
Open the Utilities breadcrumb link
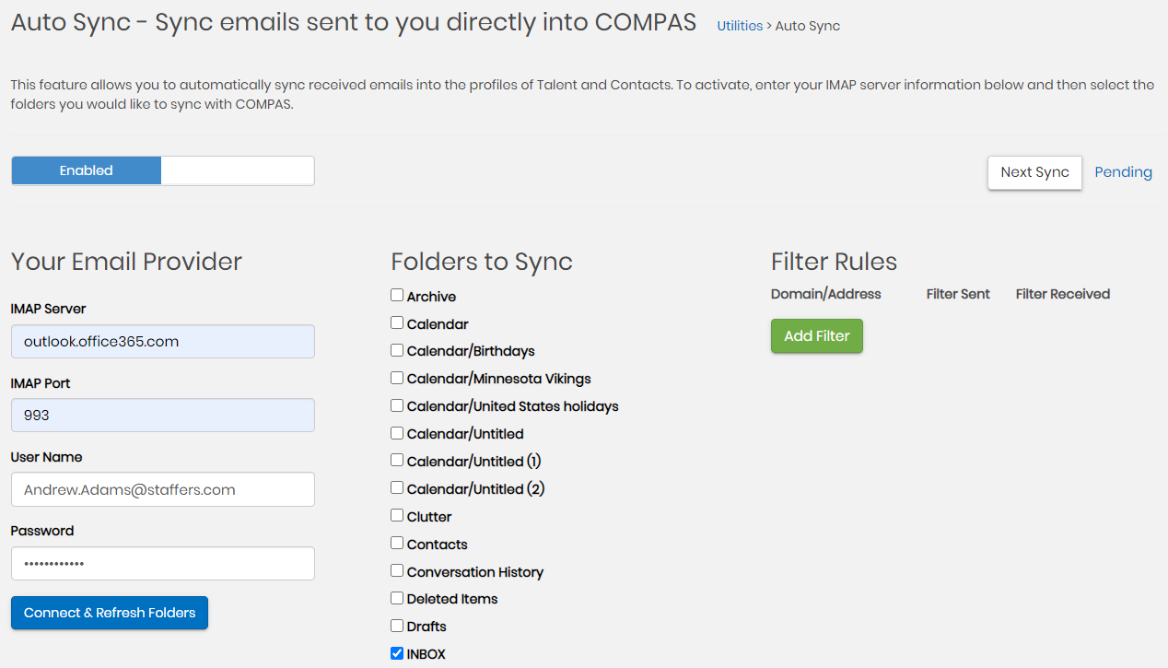(x=740, y=26)
